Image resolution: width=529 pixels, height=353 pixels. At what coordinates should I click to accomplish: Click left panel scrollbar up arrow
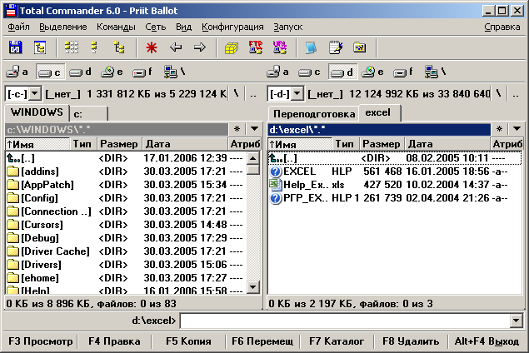pyautogui.click(x=253, y=158)
